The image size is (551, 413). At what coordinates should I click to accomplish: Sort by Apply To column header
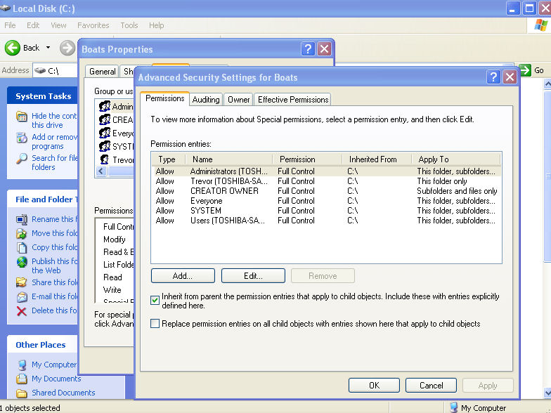click(455, 159)
